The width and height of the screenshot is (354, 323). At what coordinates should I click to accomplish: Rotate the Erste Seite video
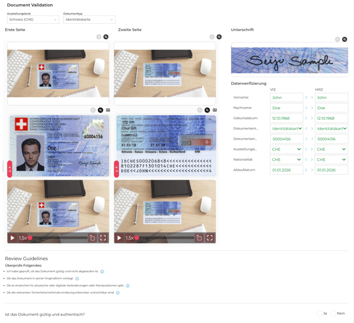coord(92,237)
